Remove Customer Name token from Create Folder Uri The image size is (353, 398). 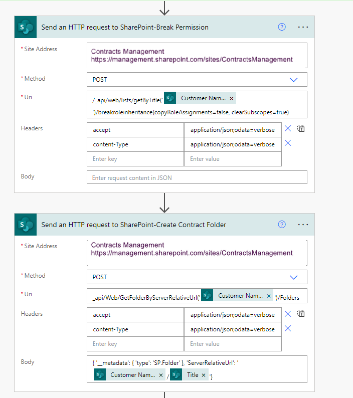click(269, 296)
